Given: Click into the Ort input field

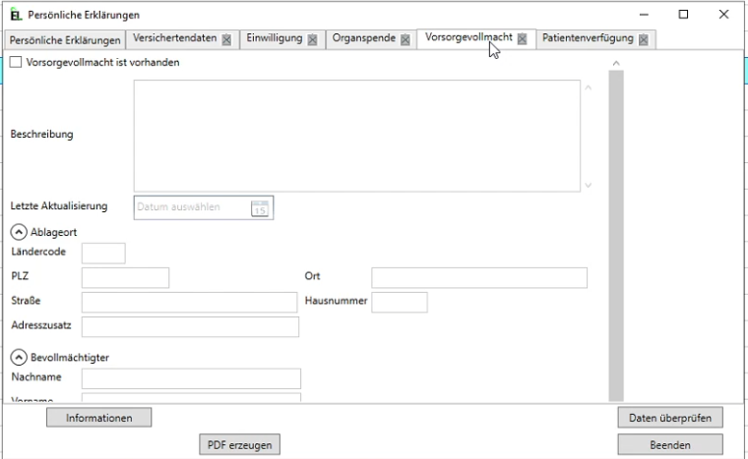Looking at the screenshot, I should (478, 277).
